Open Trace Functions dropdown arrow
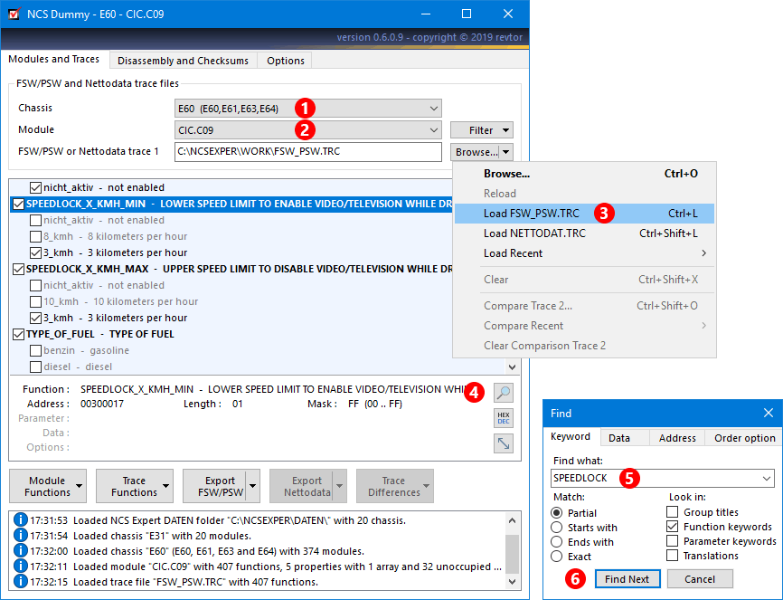 (165, 486)
